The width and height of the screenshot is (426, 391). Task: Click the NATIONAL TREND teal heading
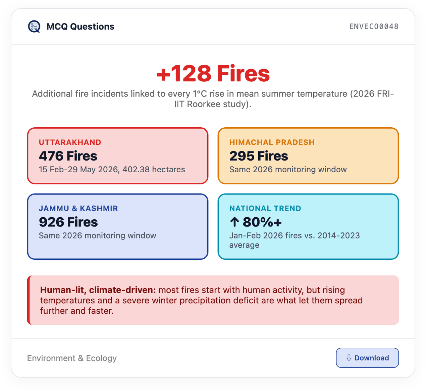click(x=265, y=208)
